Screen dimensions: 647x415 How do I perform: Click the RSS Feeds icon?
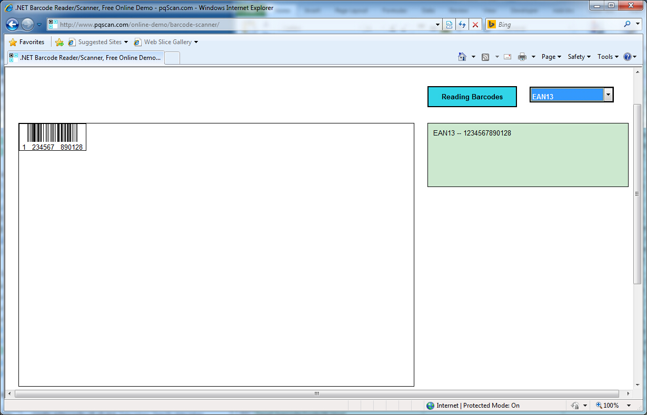coord(486,57)
